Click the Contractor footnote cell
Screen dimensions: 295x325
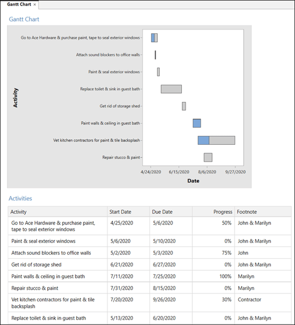click(x=249, y=299)
